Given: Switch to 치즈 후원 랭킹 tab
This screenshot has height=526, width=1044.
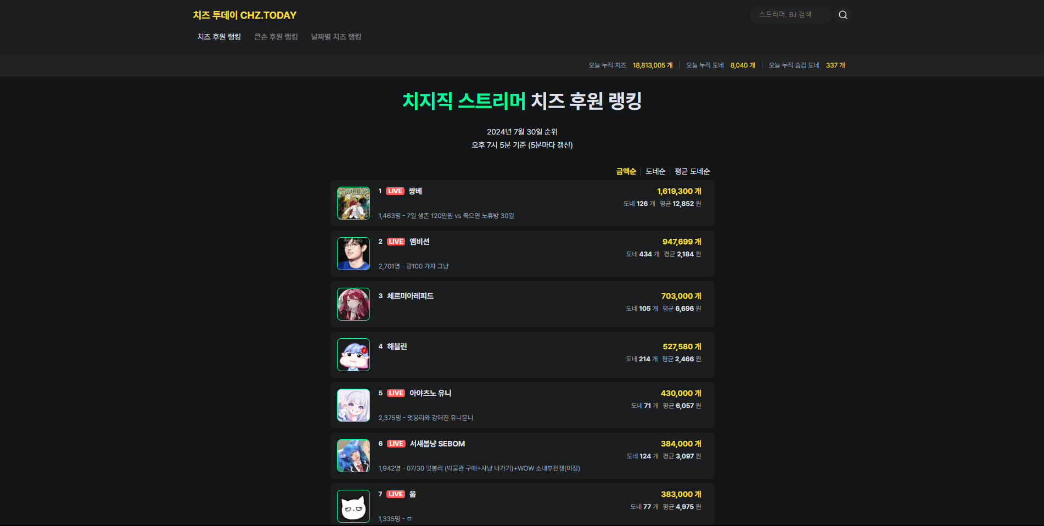Looking at the screenshot, I should [219, 37].
